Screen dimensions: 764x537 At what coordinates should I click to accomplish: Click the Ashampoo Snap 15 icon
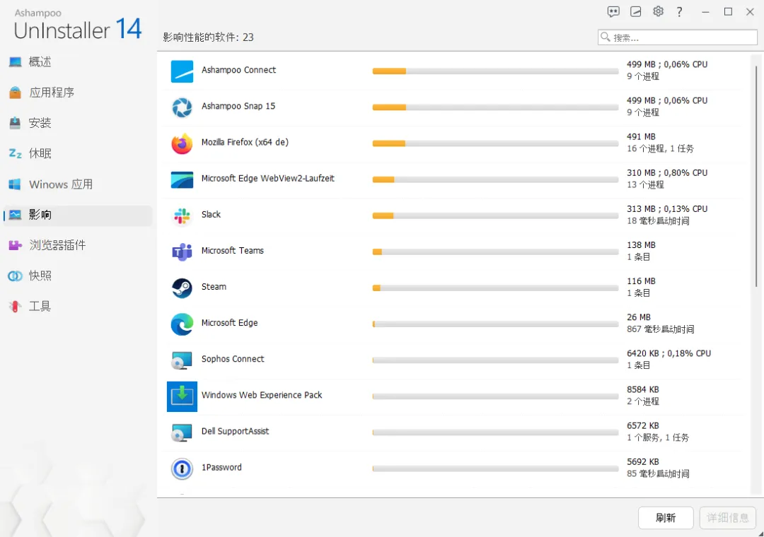[182, 107]
